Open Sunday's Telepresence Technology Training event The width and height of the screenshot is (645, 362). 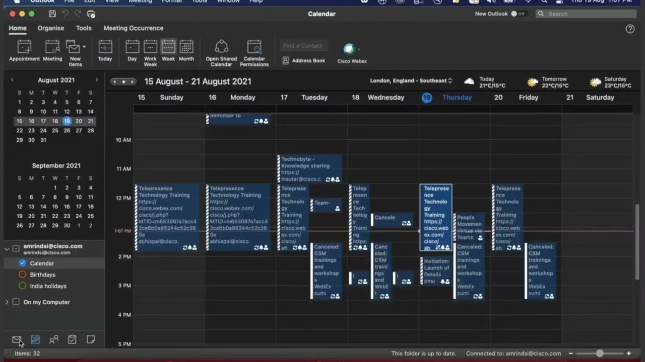167,217
